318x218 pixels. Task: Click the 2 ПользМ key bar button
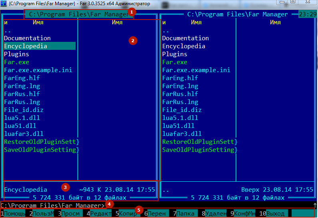click(42, 213)
